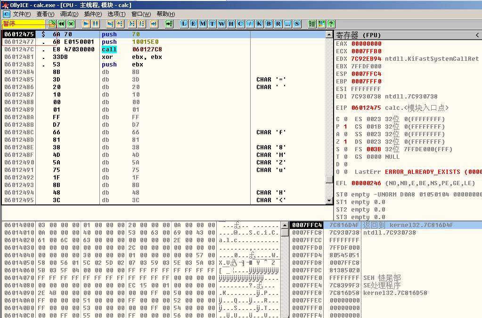Open Breakpoints window with B button

point(269,24)
